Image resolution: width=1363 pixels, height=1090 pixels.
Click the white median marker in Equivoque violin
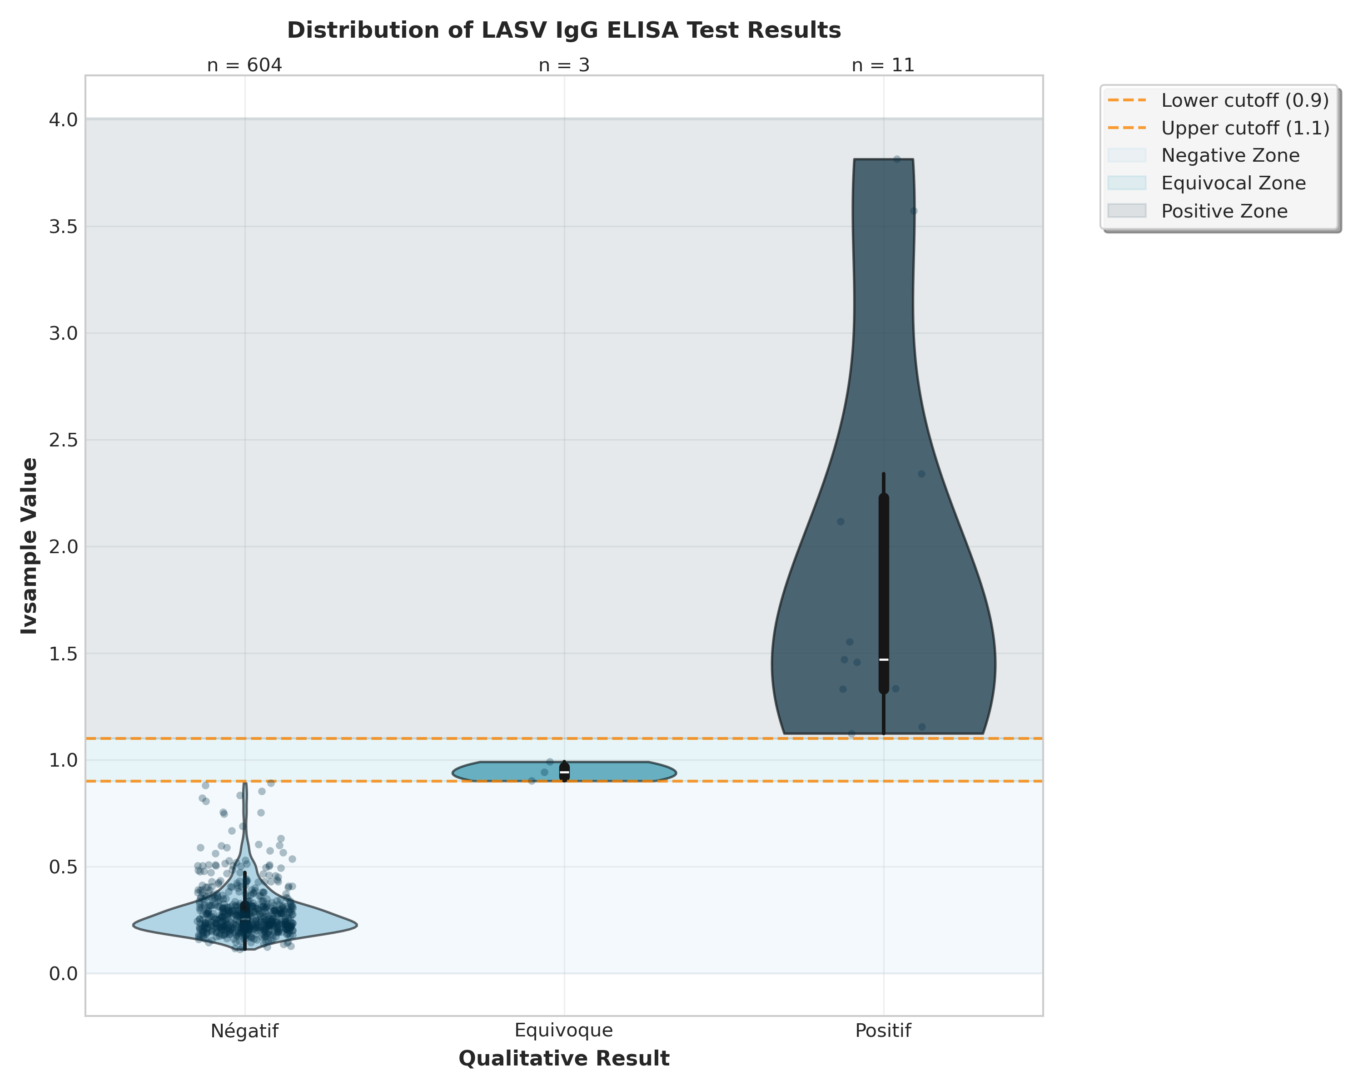point(565,772)
